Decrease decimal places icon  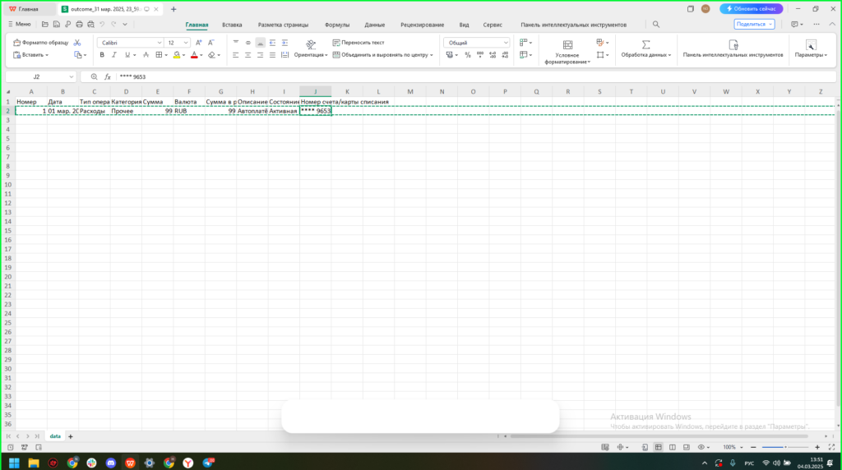[505, 55]
